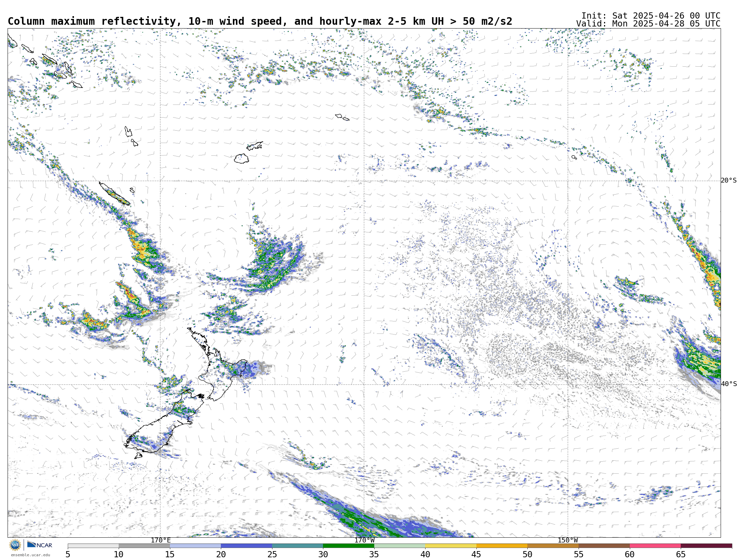Click the 5–10 dBZ light gray swatch
Screen dimensions: 743x559
click(x=93, y=546)
